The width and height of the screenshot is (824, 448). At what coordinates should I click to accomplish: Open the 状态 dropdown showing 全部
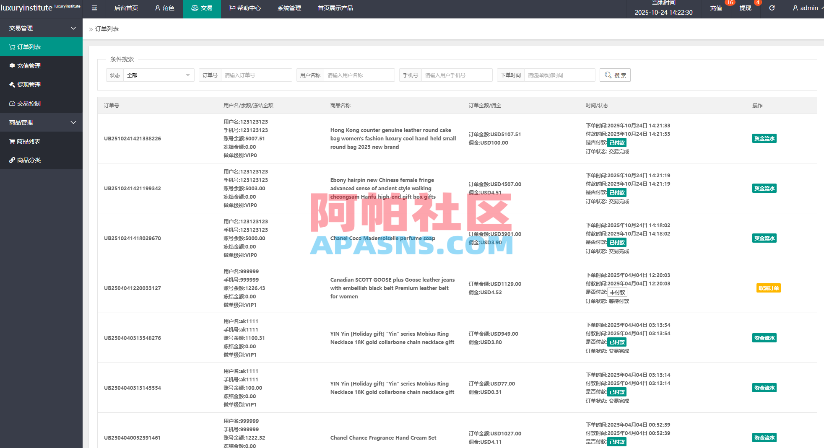158,75
